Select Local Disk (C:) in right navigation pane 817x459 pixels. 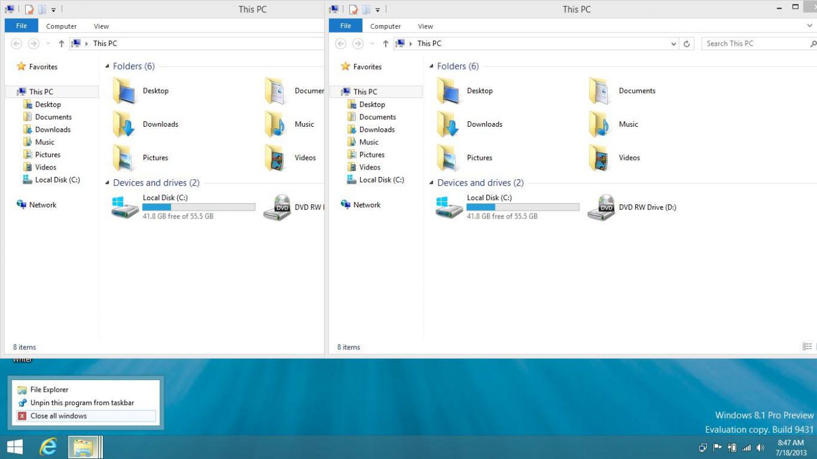pos(382,180)
